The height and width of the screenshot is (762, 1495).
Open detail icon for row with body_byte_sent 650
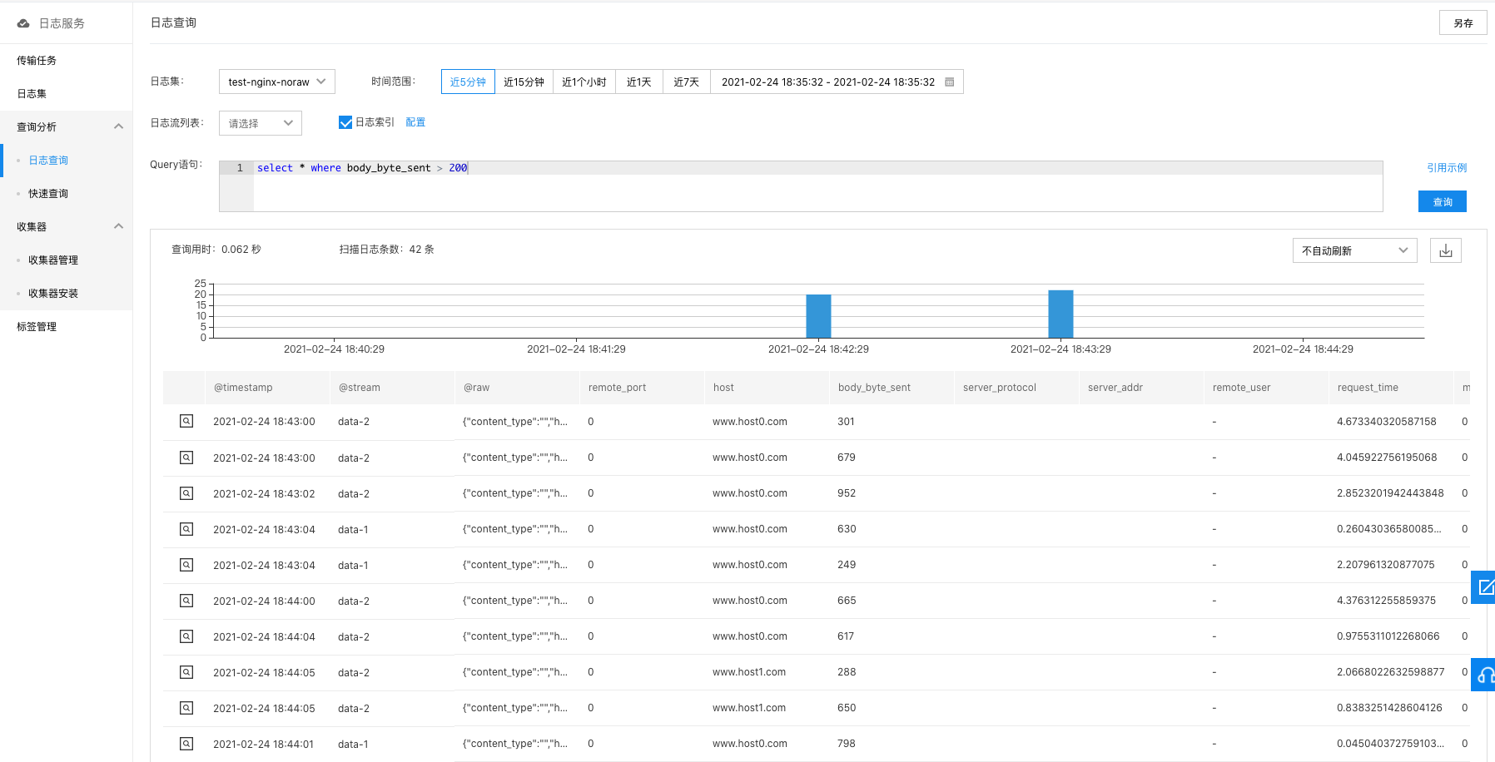tap(186, 707)
